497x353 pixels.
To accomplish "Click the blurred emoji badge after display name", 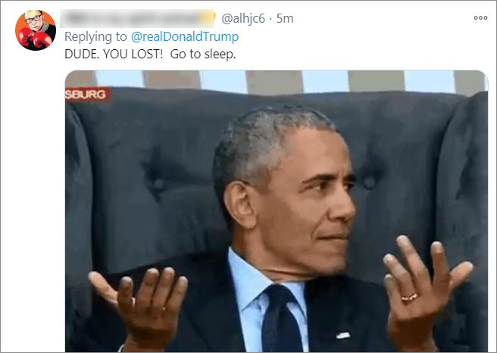I will (210, 17).
